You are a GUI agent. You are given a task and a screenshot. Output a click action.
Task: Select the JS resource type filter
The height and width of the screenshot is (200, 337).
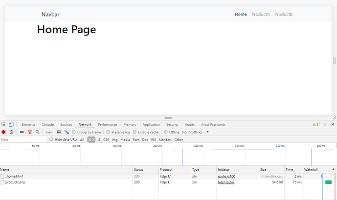99,140
